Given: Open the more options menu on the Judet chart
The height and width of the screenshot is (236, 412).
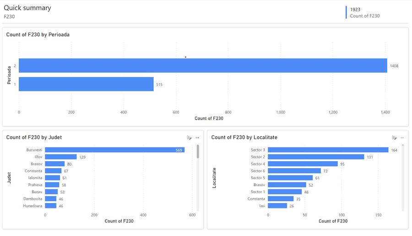Looking at the screenshot, I should 197,138.
